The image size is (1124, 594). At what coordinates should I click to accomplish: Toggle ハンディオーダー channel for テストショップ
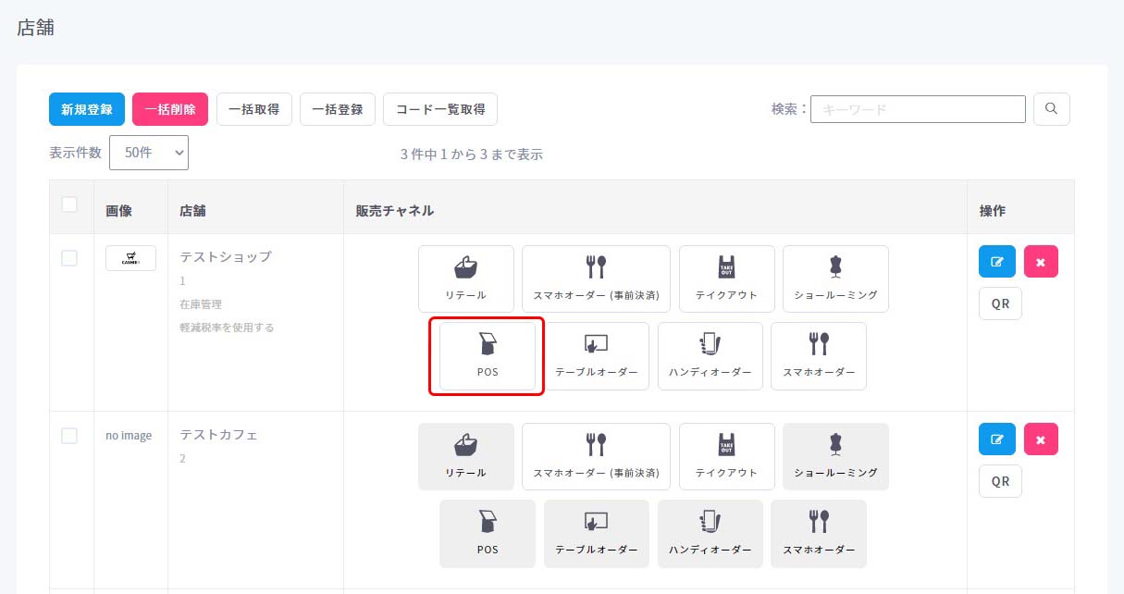tap(710, 356)
